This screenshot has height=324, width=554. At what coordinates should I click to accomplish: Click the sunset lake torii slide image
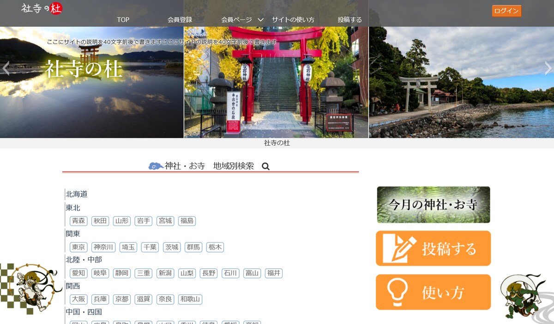(x=92, y=82)
